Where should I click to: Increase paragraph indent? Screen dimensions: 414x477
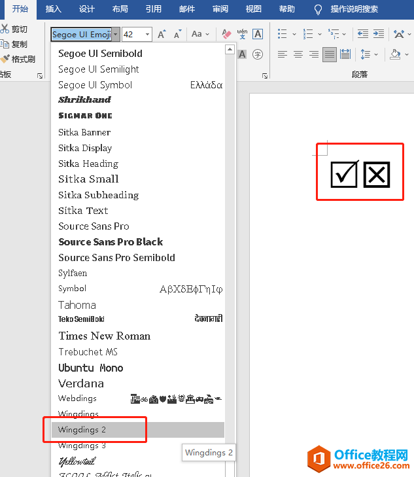[379, 34]
